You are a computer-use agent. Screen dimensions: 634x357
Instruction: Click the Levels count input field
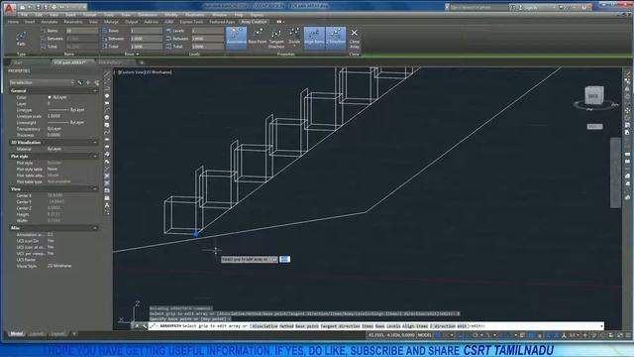[207, 31]
